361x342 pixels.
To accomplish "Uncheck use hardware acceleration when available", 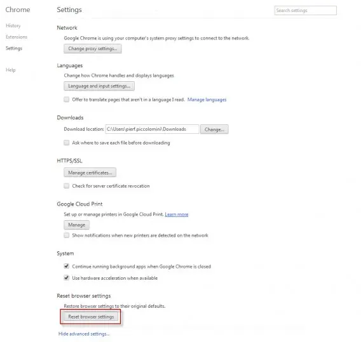I will 67,278.
